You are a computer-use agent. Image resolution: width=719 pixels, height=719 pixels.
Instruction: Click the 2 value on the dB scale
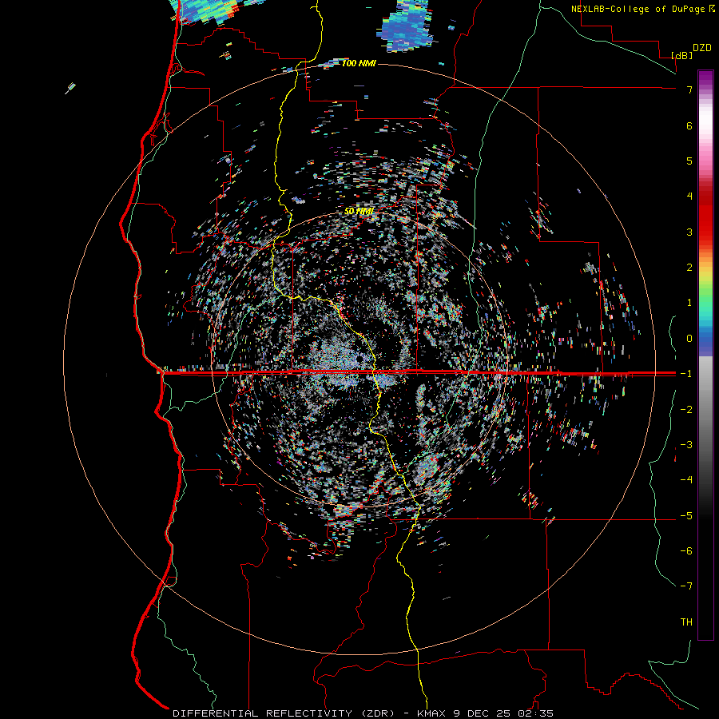tap(689, 268)
